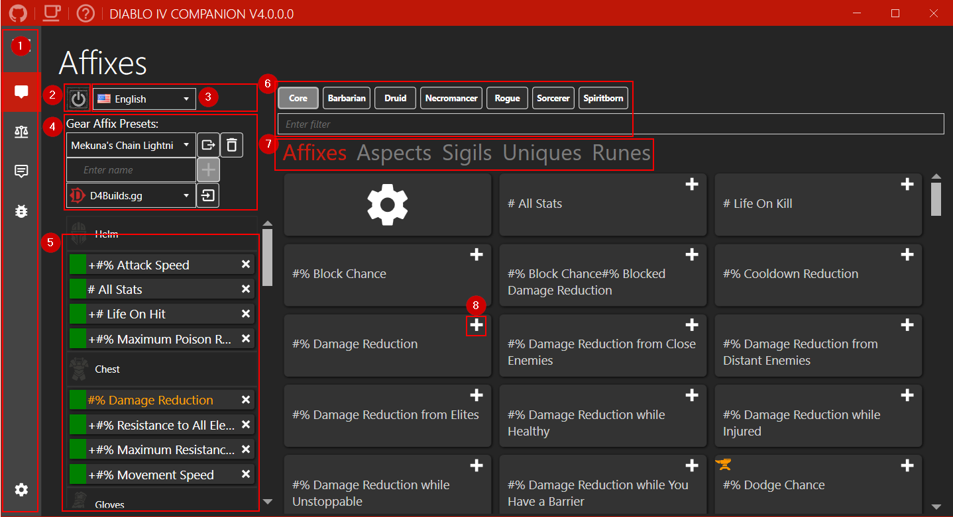Open the trading scales page in sidebar
The width and height of the screenshot is (953, 517).
[x=21, y=131]
